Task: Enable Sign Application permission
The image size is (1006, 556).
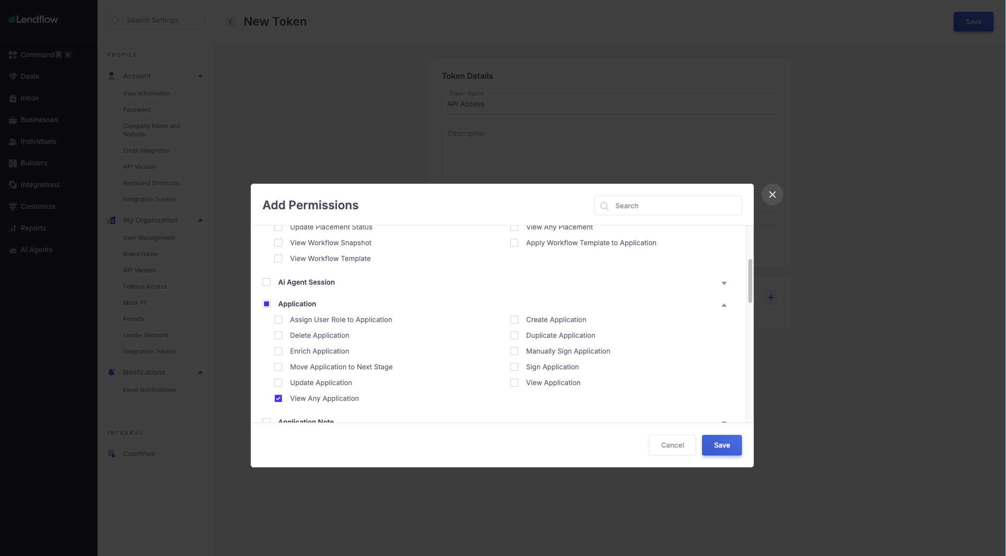Action: point(514,367)
